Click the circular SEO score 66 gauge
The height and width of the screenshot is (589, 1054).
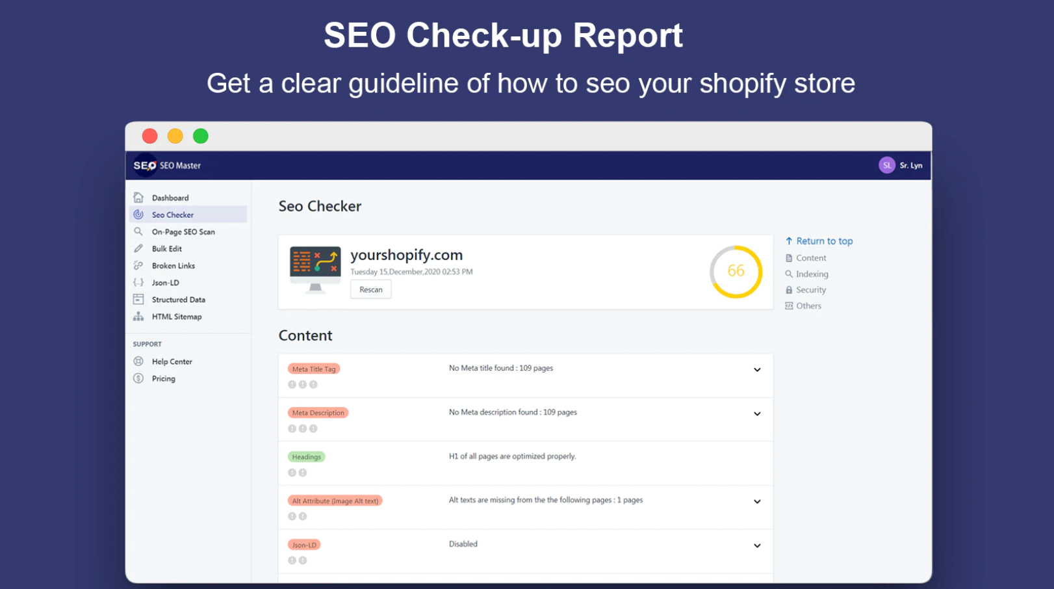736,271
